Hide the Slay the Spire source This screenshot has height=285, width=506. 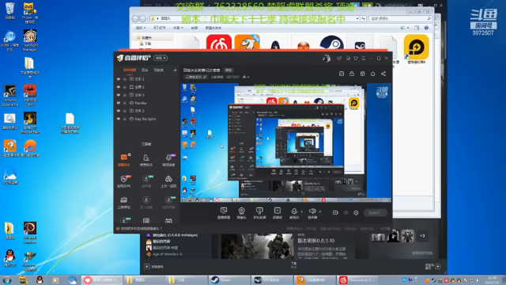point(119,119)
